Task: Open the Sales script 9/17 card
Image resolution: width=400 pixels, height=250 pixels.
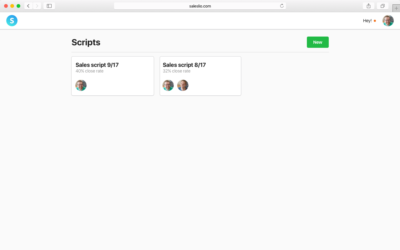Action: point(112,76)
